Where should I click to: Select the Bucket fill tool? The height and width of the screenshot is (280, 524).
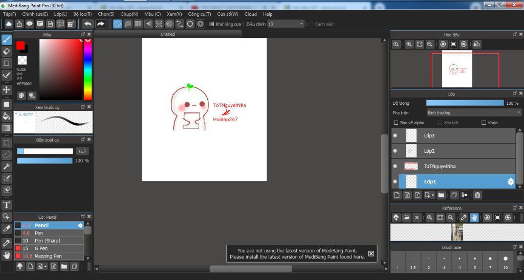pyautogui.click(x=6, y=116)
